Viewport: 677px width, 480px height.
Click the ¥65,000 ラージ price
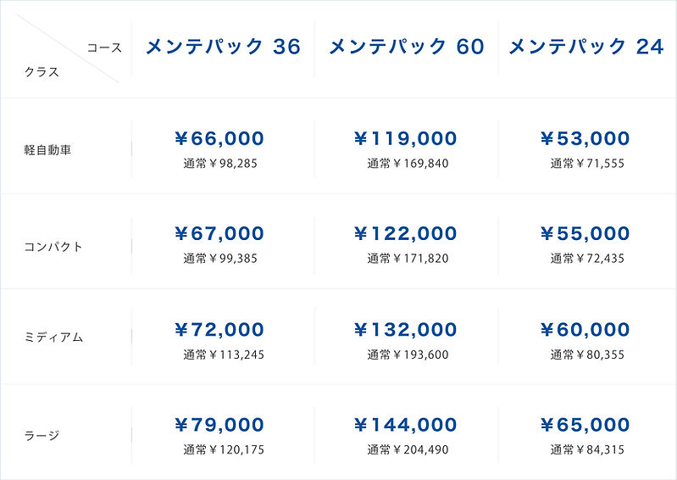tap(585, 425)
